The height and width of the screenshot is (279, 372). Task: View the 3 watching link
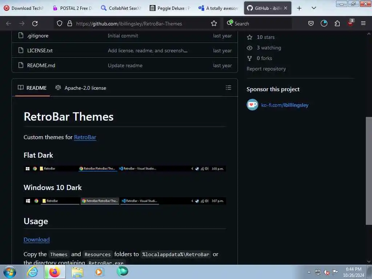click(264, 48)
